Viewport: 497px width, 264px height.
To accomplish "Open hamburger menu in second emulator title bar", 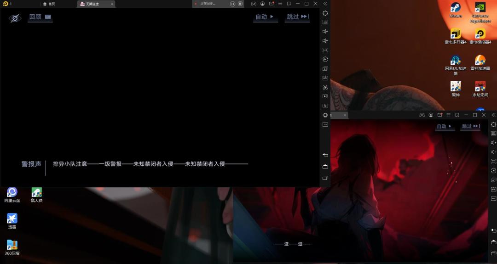I will tap(449, 115).
